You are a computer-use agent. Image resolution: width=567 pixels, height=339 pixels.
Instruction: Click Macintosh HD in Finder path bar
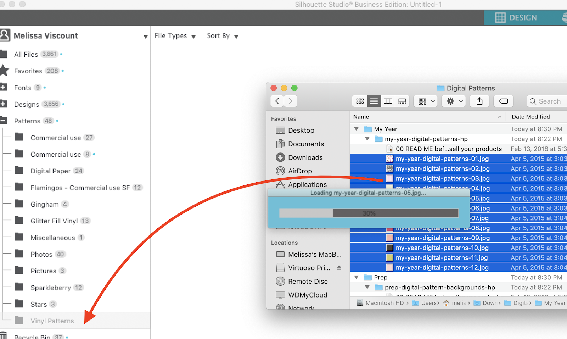tap(380, 303)
